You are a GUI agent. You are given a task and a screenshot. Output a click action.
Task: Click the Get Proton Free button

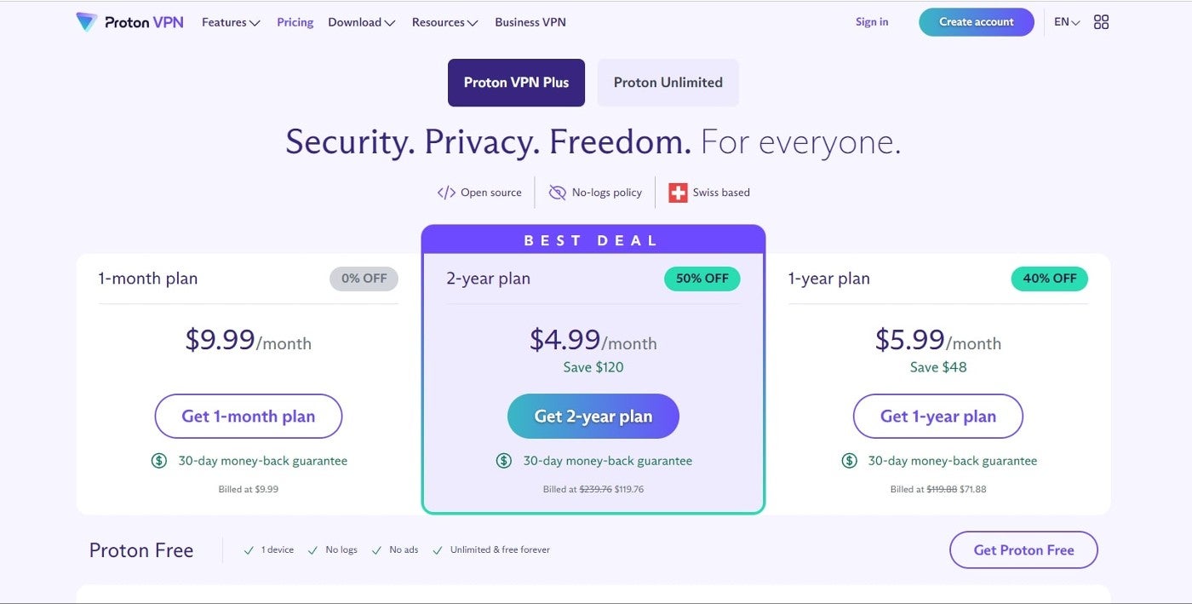(x=1023, y=550)
